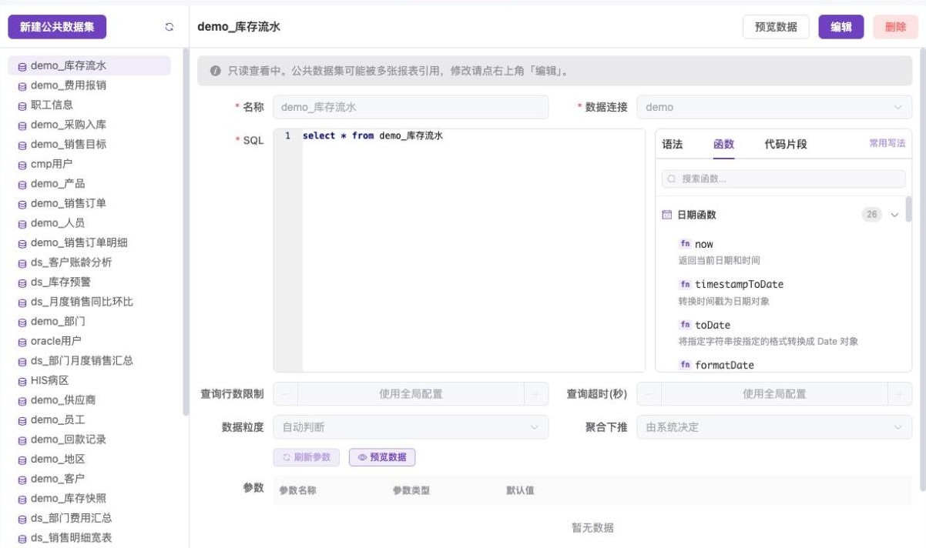Click the info icon in read-only notice
Screen dimensions: 926x548
pyautogui.click(x=216, y=71)
